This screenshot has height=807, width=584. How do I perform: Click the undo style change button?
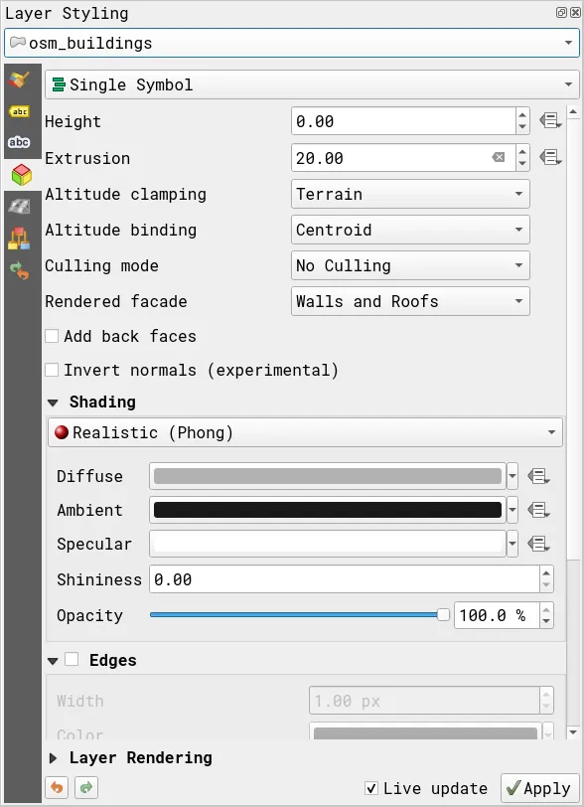(58, 787)
